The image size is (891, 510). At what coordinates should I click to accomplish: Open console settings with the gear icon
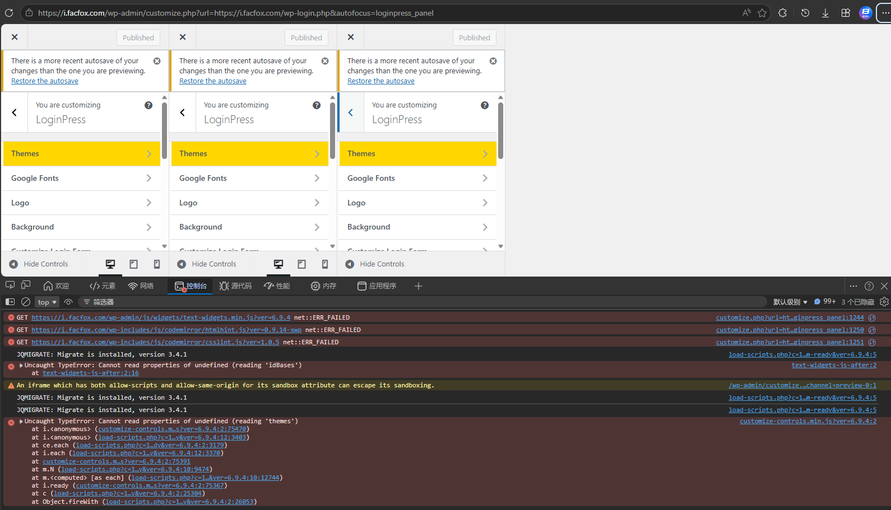click(884, 302)
